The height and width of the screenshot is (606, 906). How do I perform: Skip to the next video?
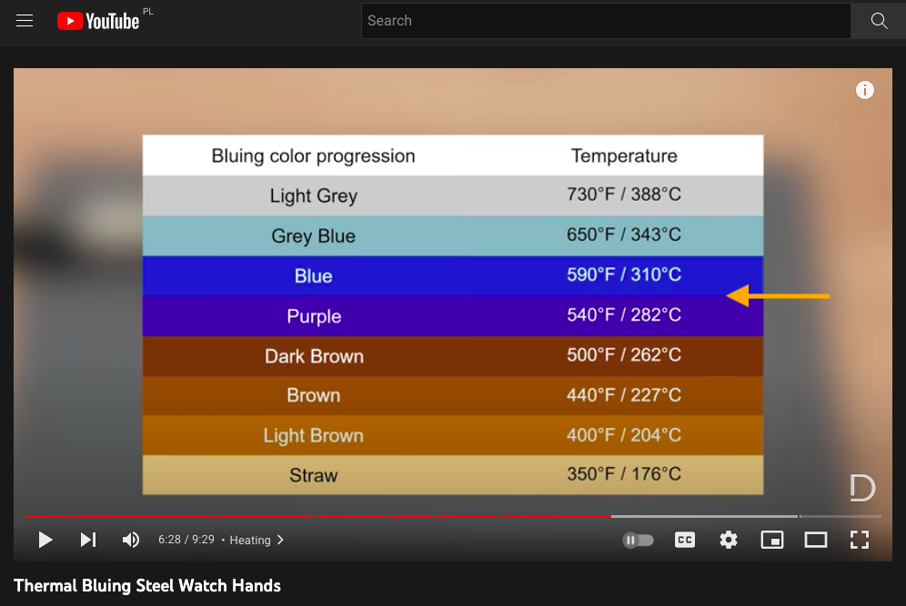88,540
